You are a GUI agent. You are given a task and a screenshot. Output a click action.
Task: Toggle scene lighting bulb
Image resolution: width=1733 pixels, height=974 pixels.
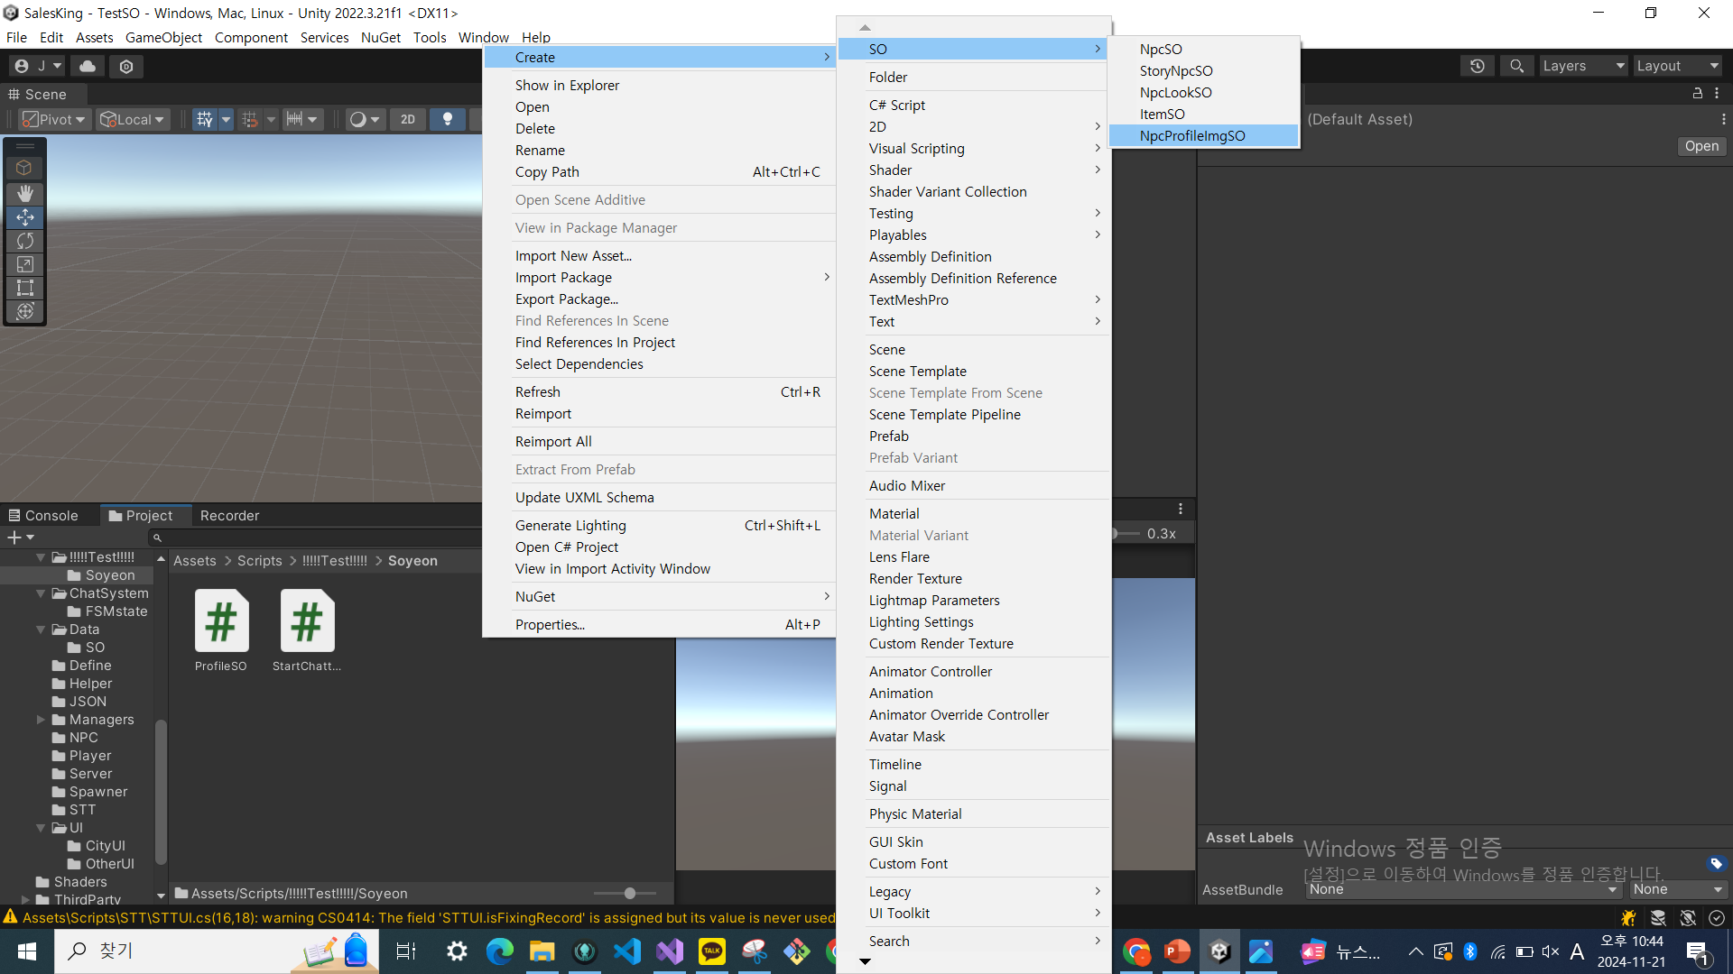pos(447,119)
